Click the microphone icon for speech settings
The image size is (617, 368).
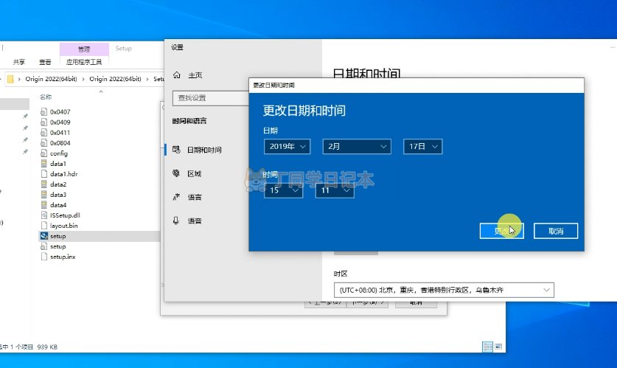click(176, 221)
